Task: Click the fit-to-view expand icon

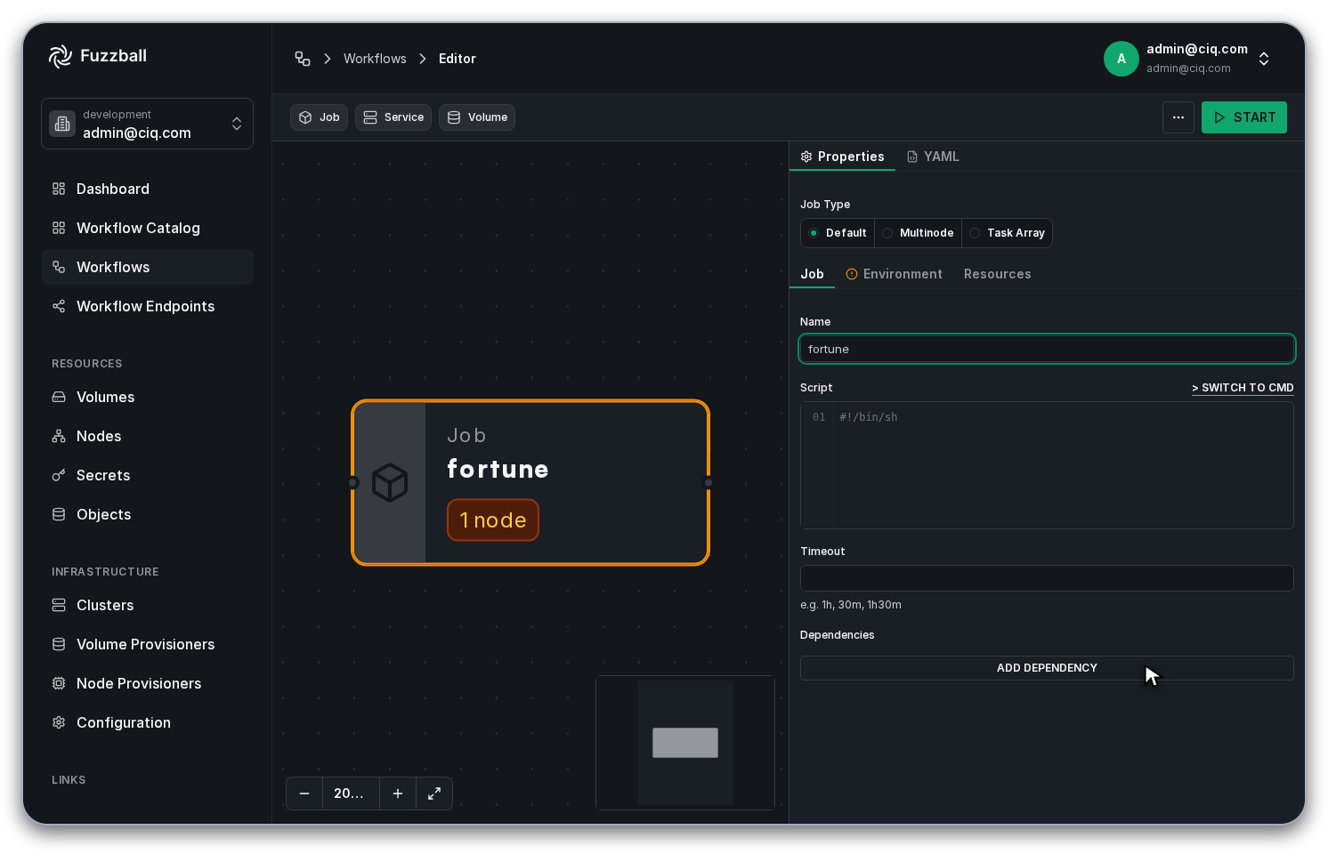Action: pos(434,794)
